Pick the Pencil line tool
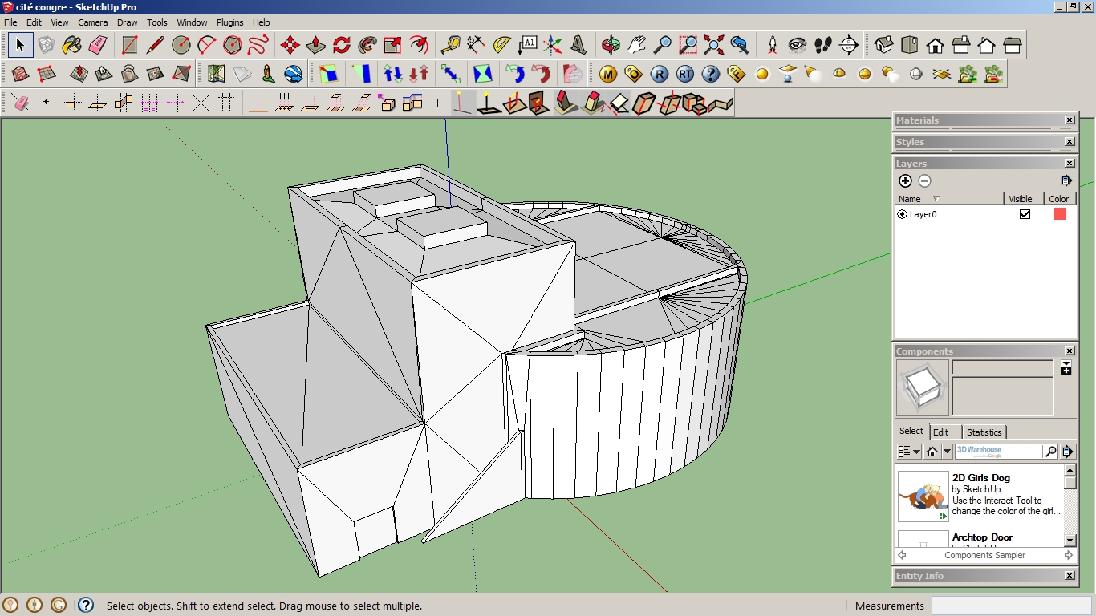The image size is (1096, 616). coord(156,45)
